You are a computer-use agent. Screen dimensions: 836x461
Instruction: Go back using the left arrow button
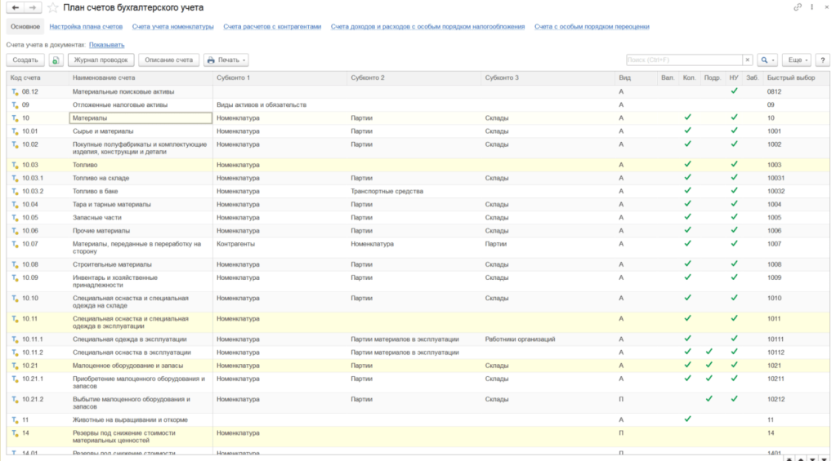(x=16, y=7)
